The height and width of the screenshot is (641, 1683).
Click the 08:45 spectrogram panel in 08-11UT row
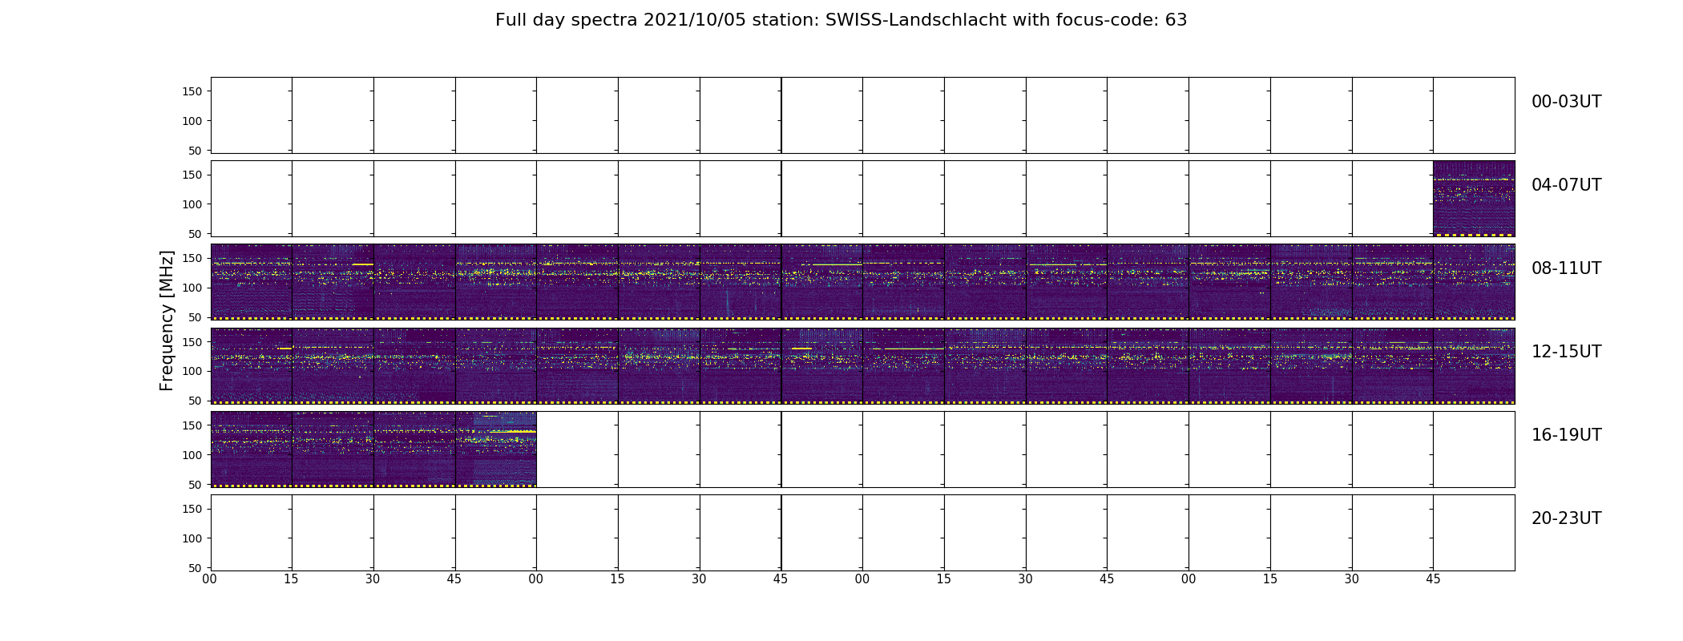click(x=496, y=282)
